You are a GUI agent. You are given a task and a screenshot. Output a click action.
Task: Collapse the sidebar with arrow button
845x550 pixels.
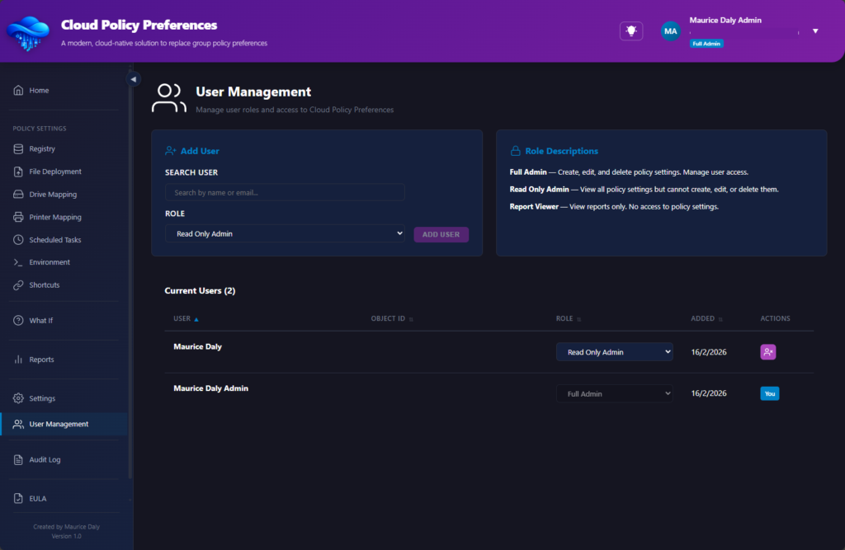[x=133, y=79]
